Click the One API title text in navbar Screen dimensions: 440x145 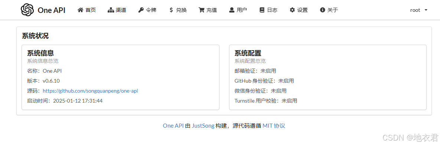coord(51,10)
